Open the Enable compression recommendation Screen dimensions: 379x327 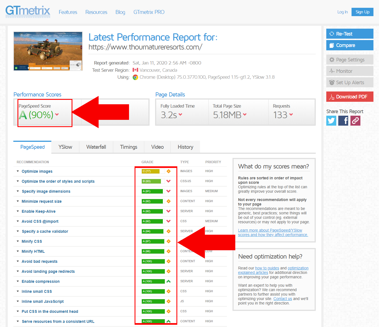pos(41,281)
